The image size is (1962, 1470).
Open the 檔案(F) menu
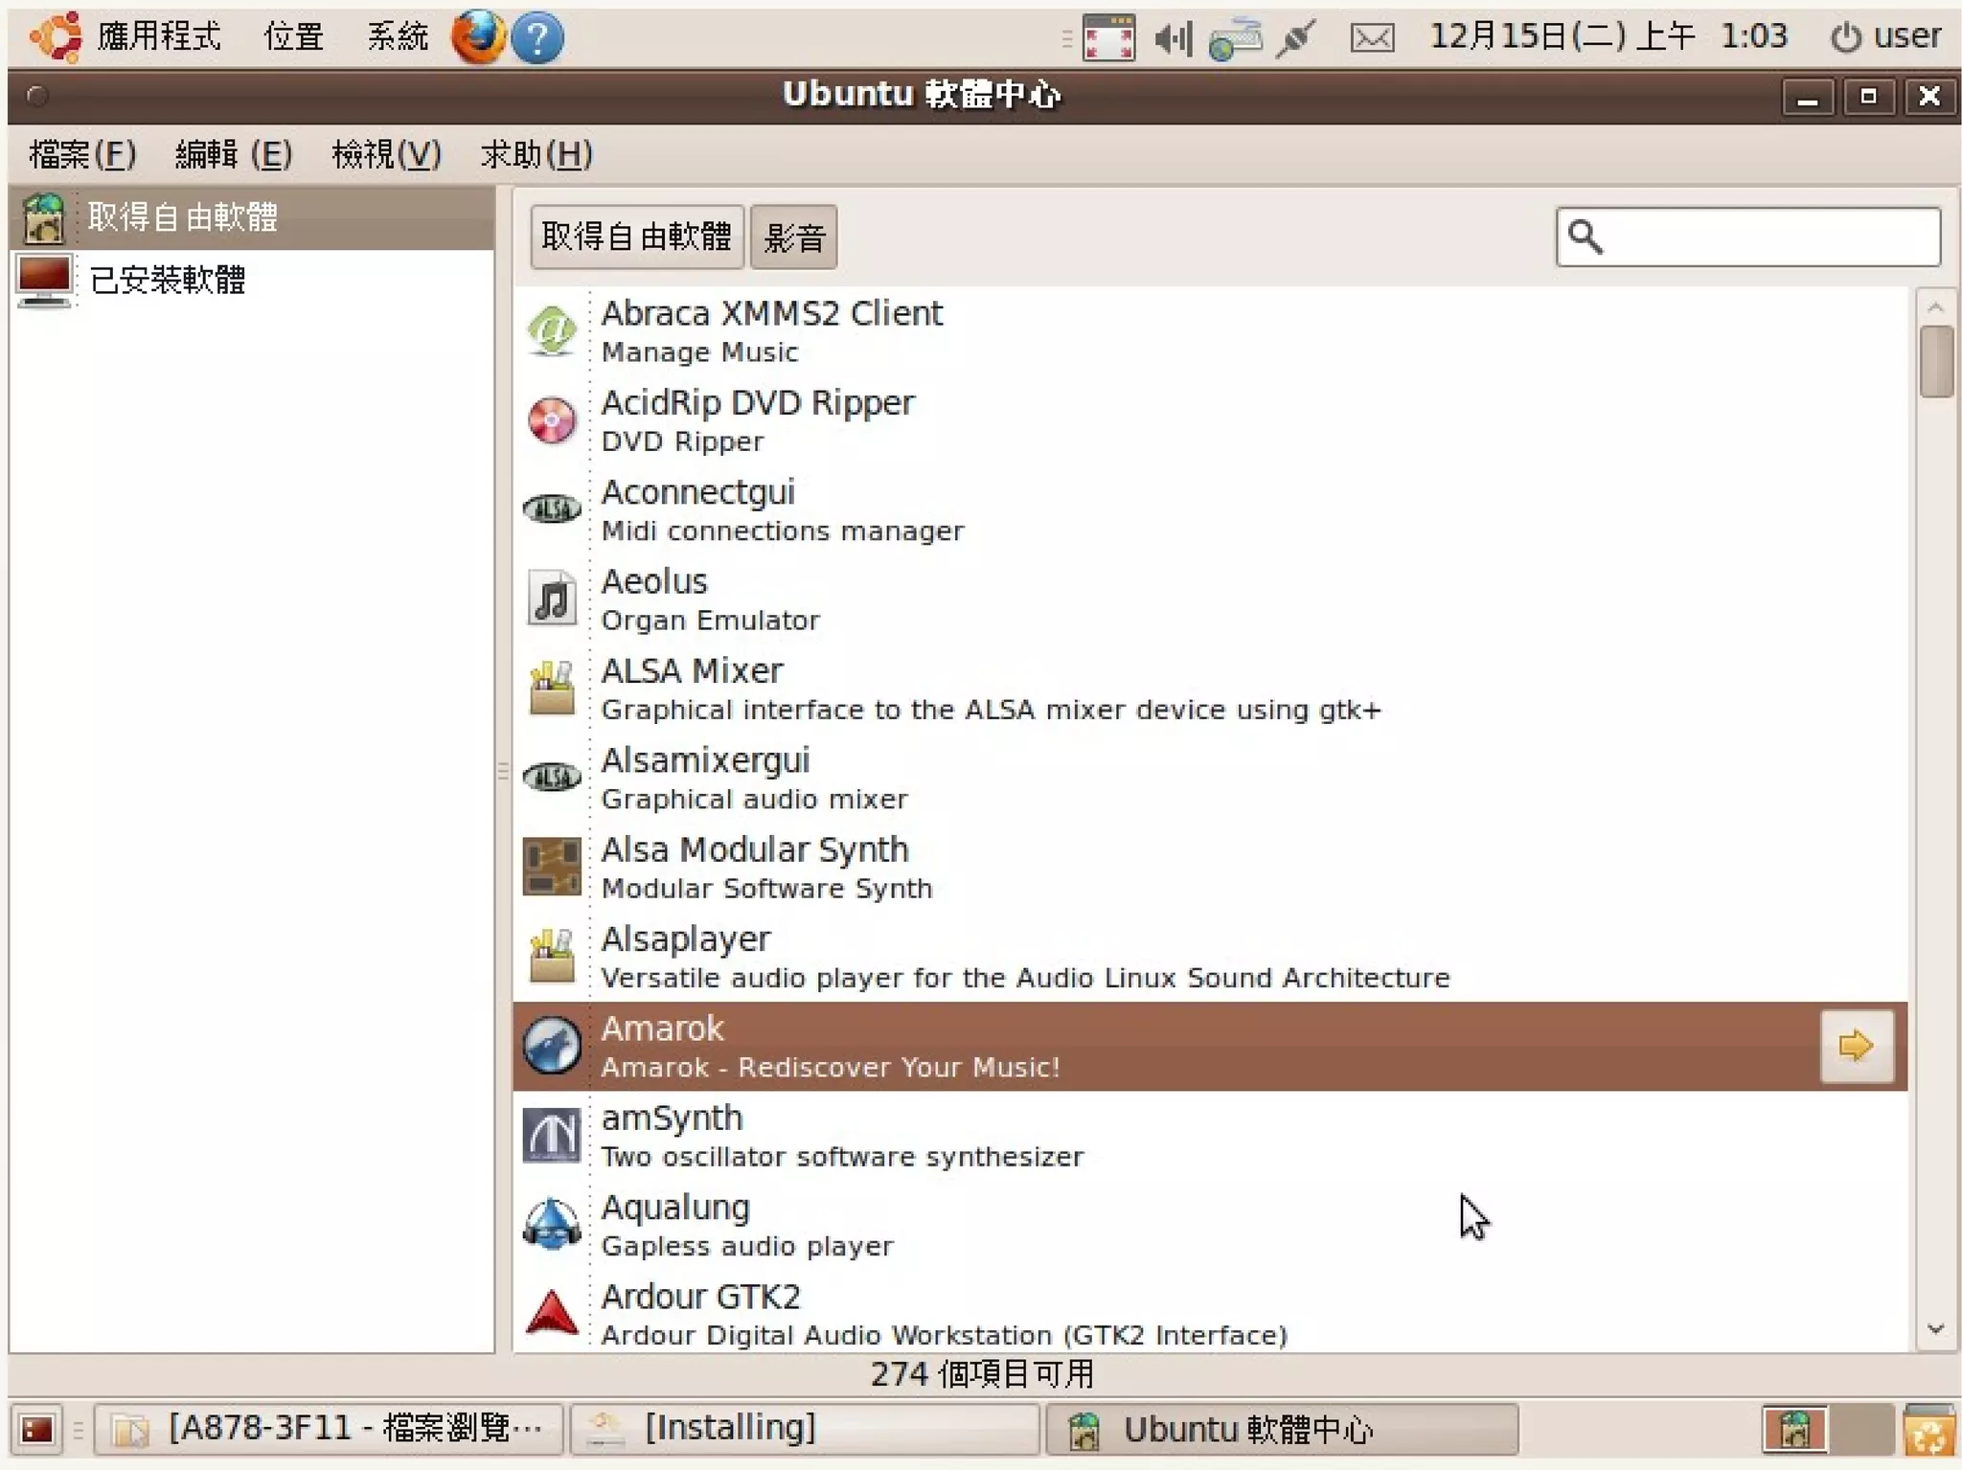[x=82, y=154]
